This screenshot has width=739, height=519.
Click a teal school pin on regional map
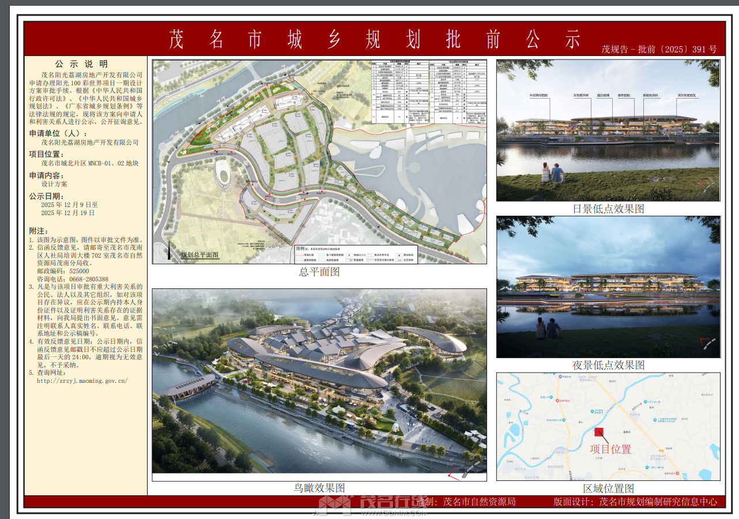pos(551,397)
